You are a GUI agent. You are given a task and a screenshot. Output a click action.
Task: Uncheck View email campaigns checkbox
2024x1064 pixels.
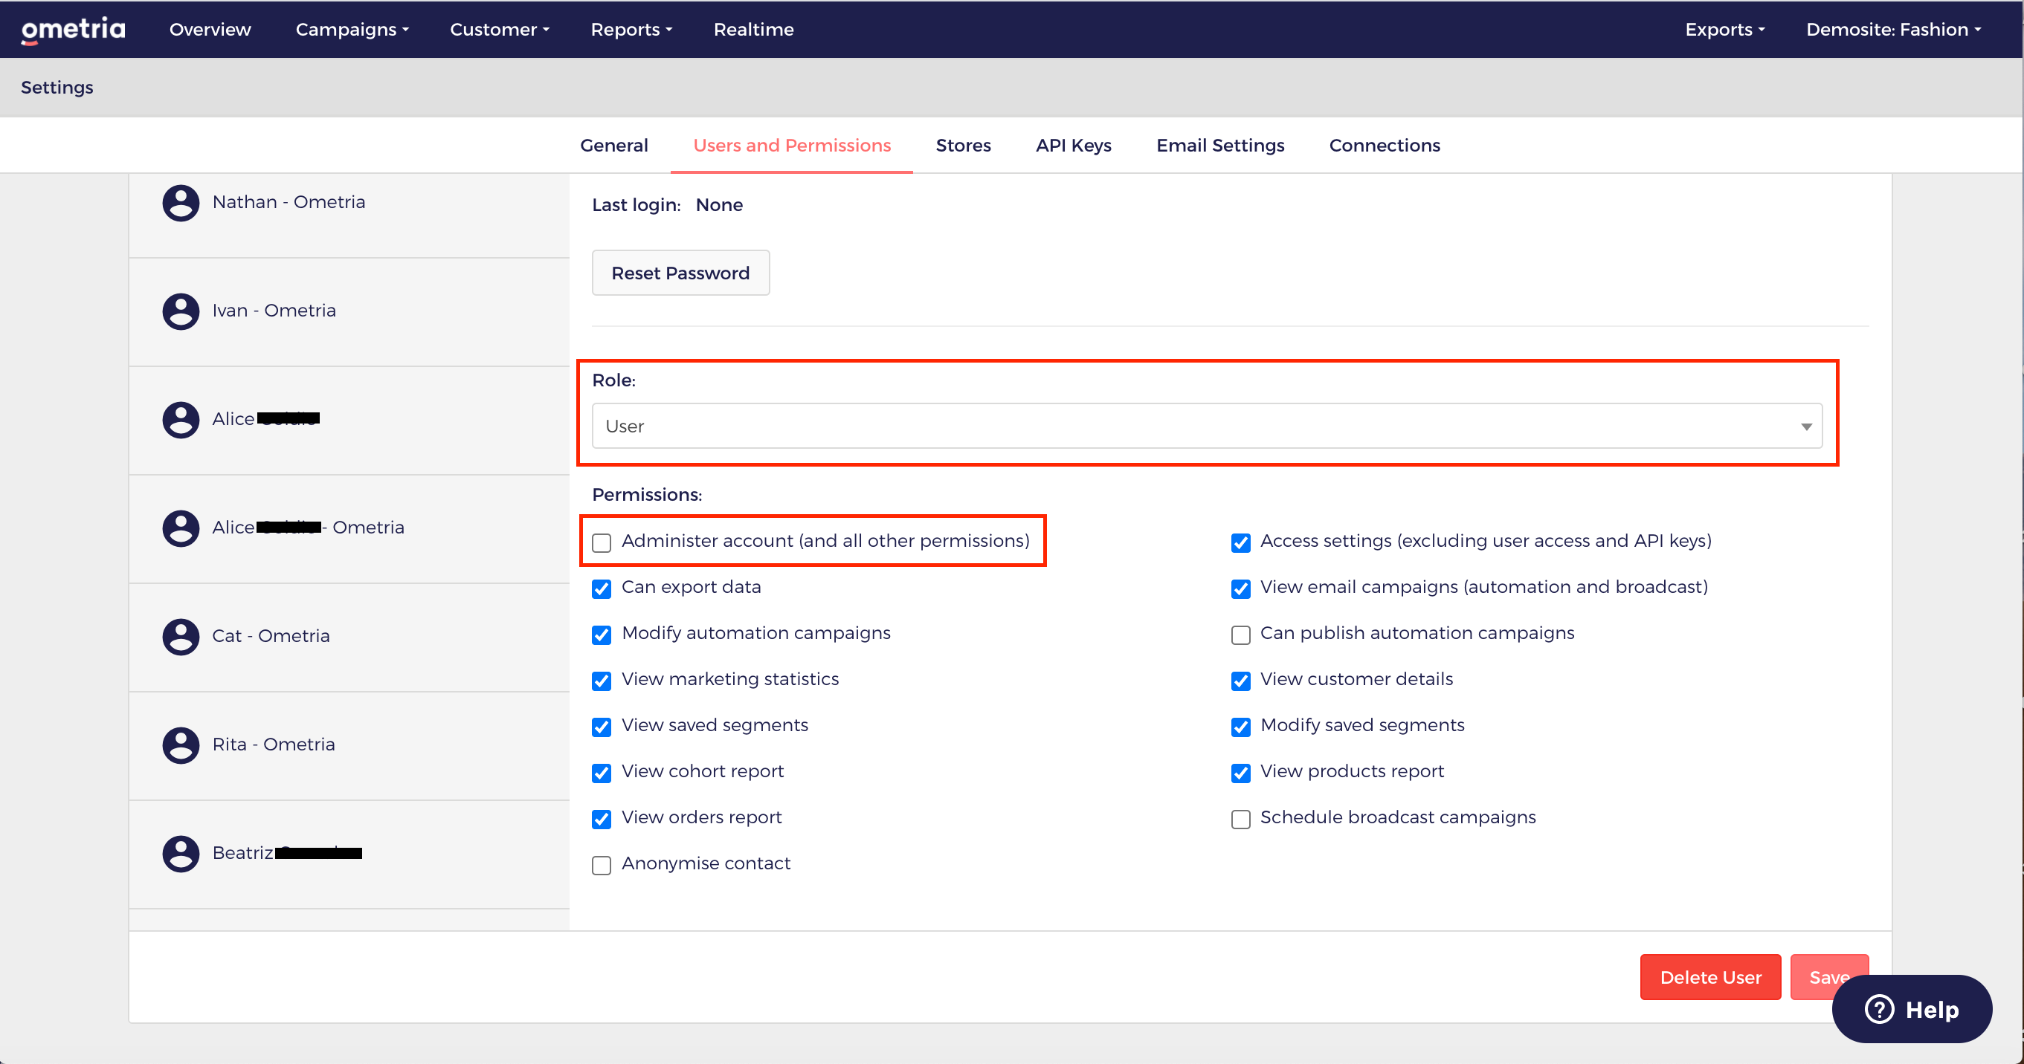(1240, 589)
